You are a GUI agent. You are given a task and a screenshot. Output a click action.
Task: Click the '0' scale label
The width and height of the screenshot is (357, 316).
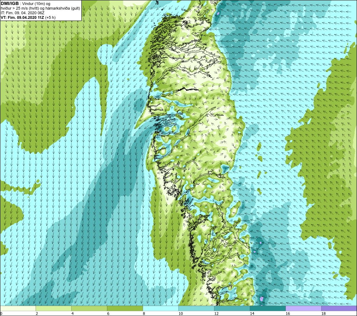pyautogui.click(x=1, y=314)
